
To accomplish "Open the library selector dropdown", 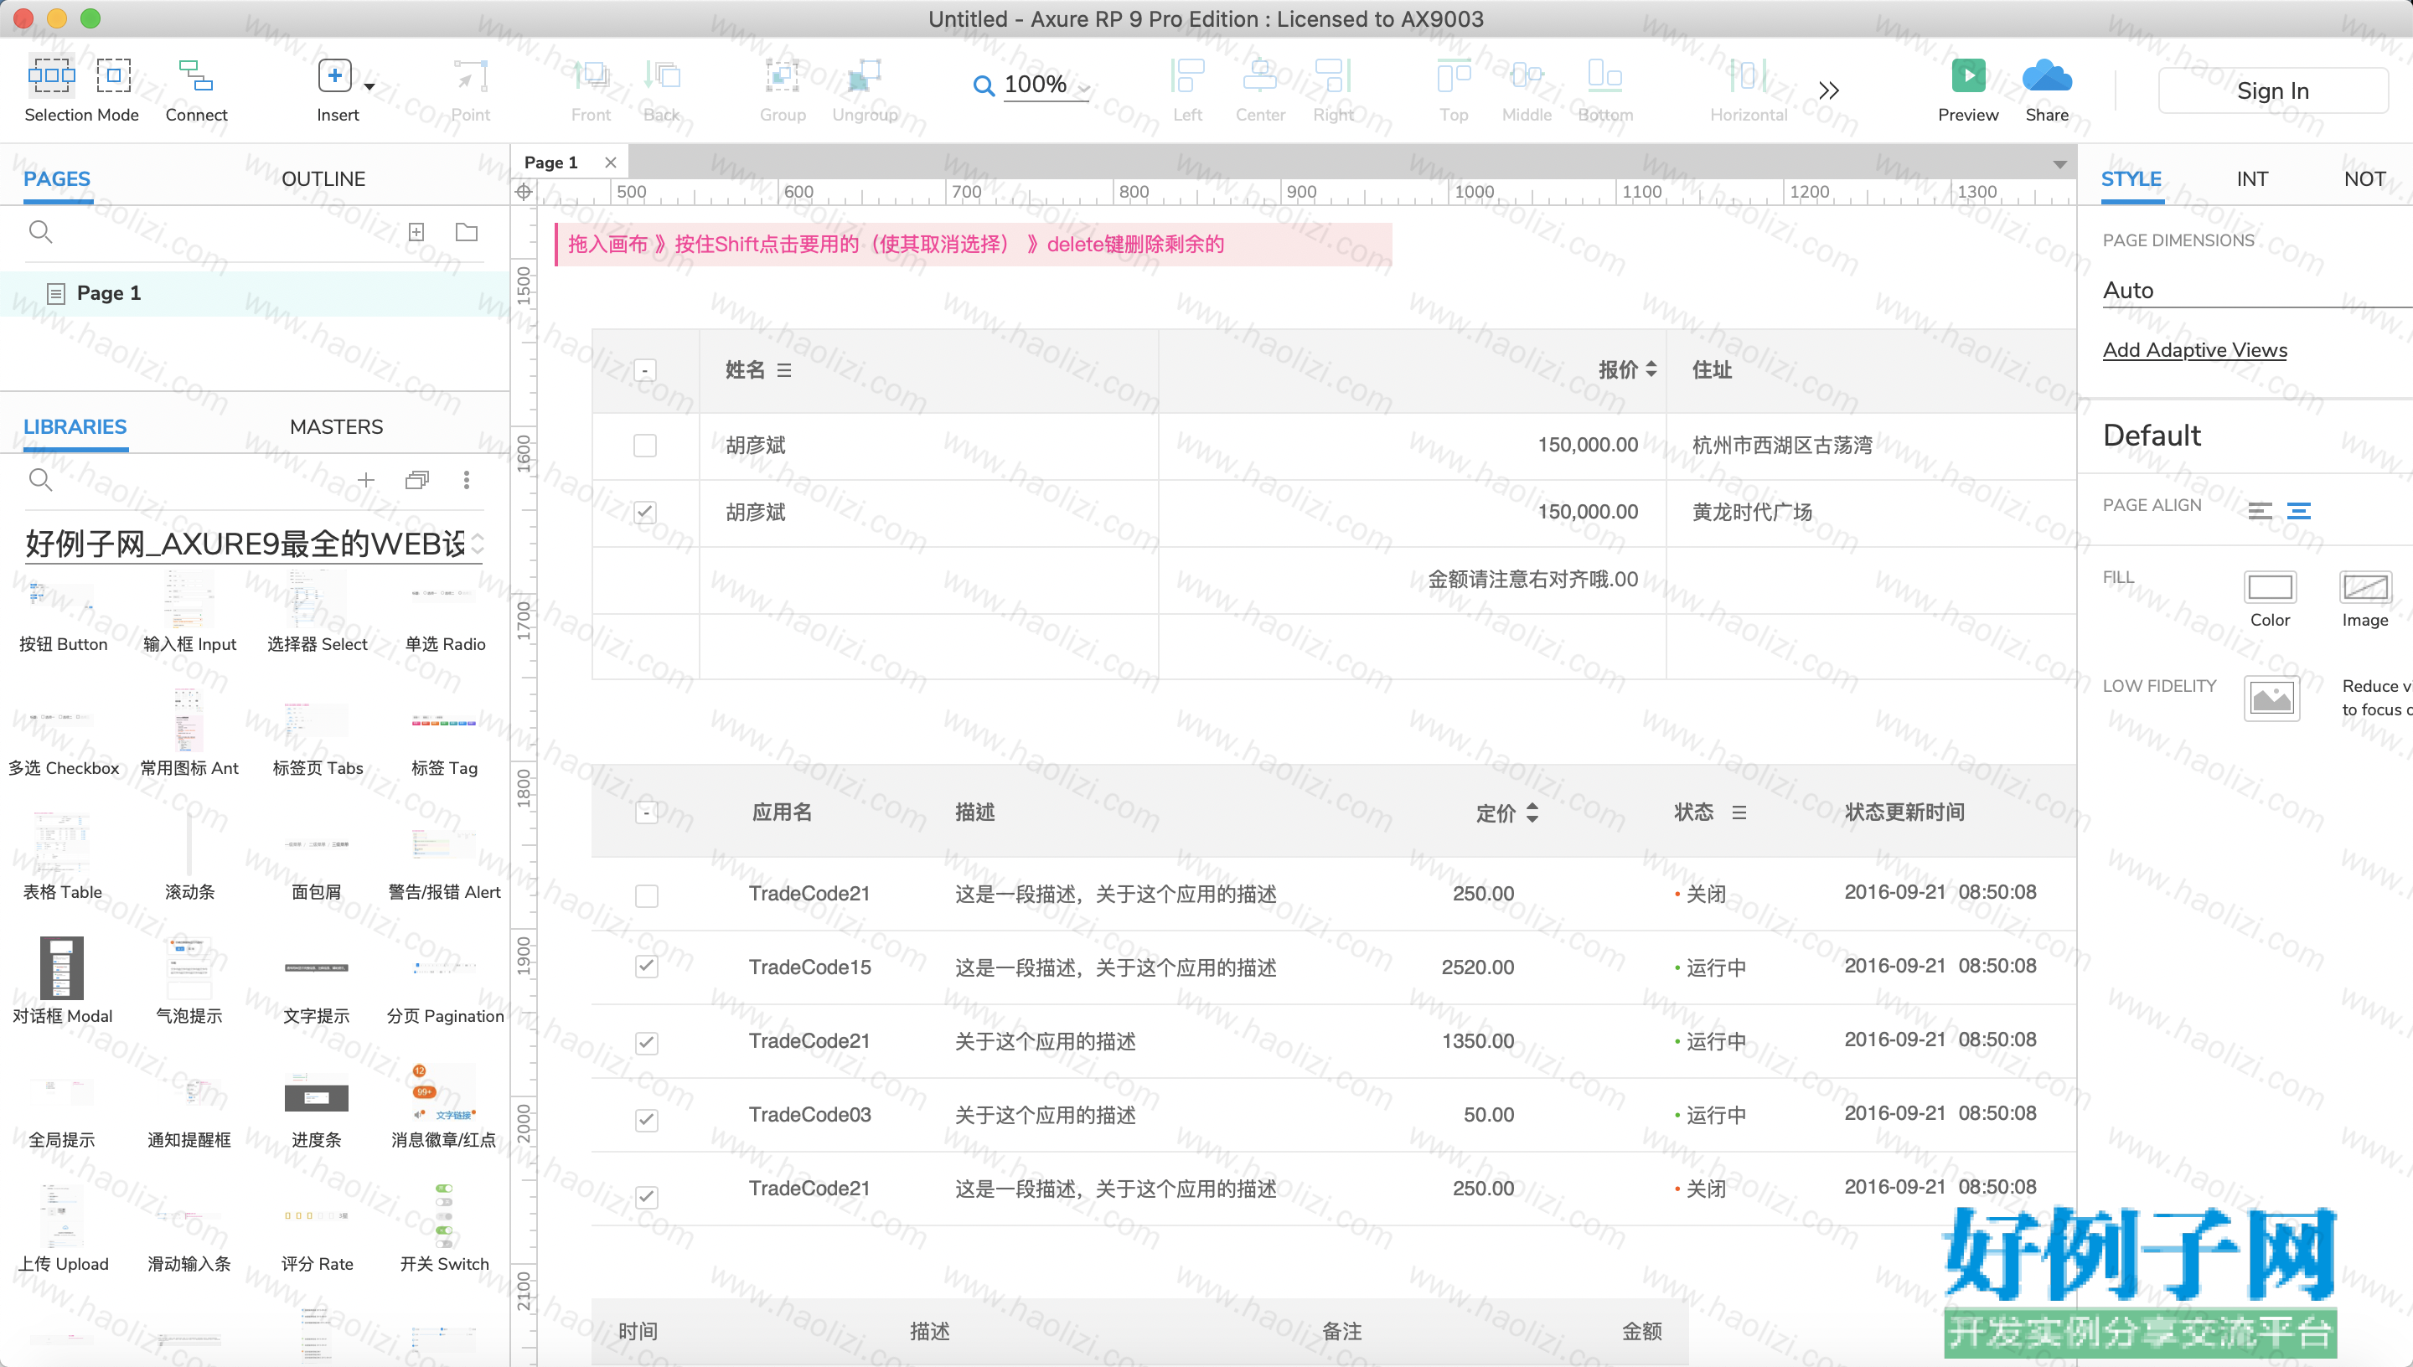I will (x=254, y=544).
